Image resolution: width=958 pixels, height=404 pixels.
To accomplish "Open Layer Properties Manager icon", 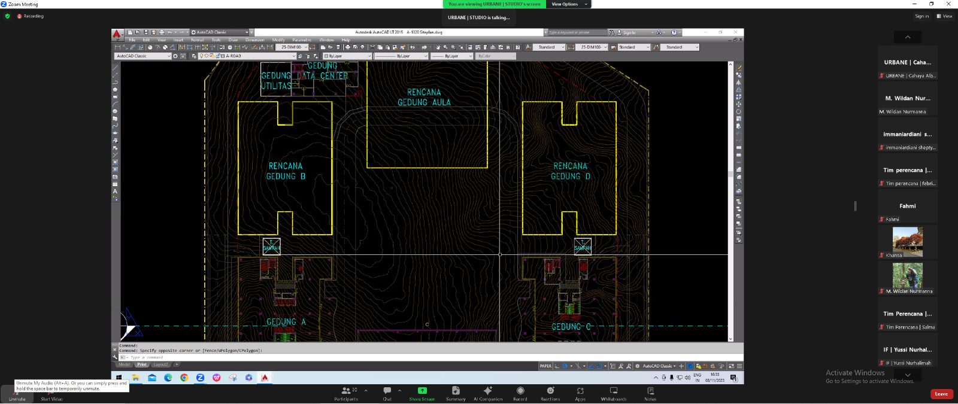I will point(193,56).
